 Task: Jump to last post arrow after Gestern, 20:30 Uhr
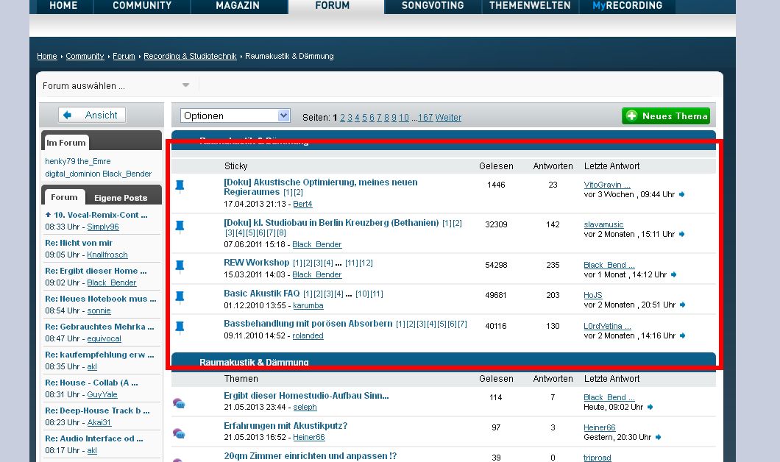(658, 437)
